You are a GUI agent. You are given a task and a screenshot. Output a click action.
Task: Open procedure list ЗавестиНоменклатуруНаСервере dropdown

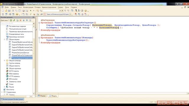[70, 14]
